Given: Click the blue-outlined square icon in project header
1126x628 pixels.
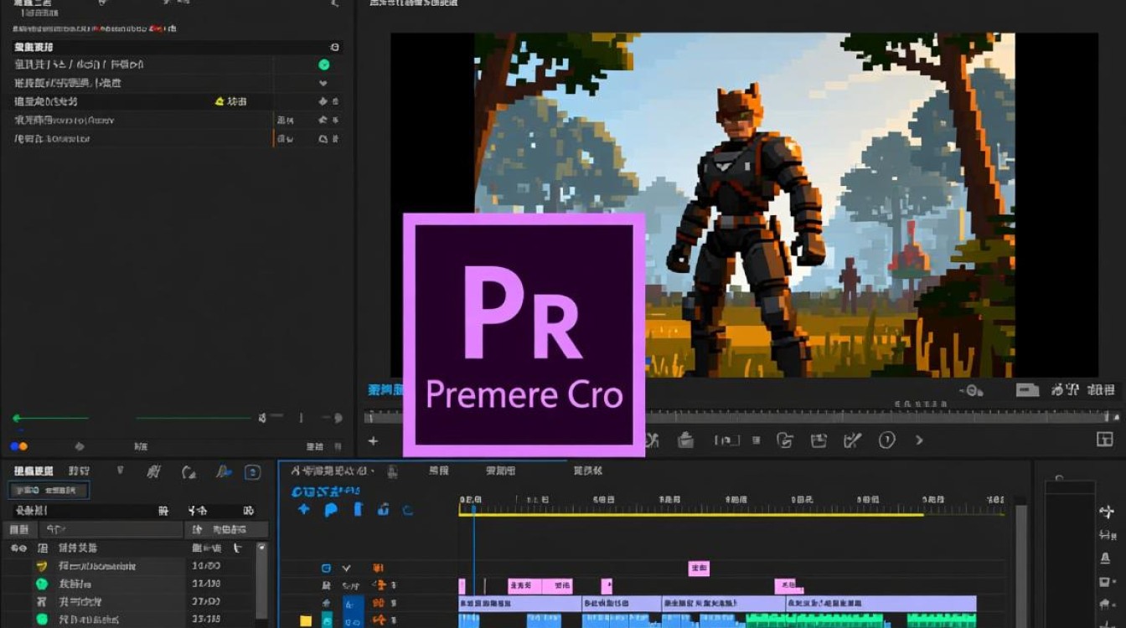Looking at the screenshot, I should point(252,472).
